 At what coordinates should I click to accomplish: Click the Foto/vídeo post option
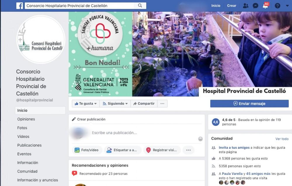pyautogui.click(x=87, y=150)
